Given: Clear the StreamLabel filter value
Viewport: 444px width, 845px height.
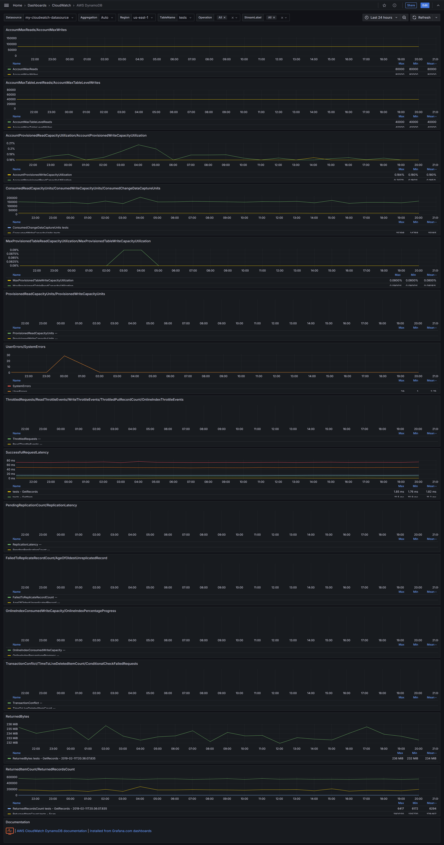Looking at the screenshot, I should (282, 18).
